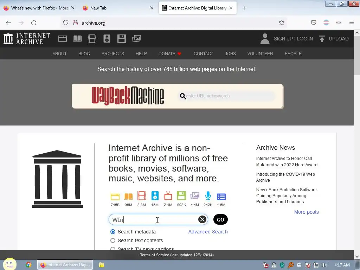
Task: Open the Texts book icon in top navigation
Action: click(x=77, y=39)
